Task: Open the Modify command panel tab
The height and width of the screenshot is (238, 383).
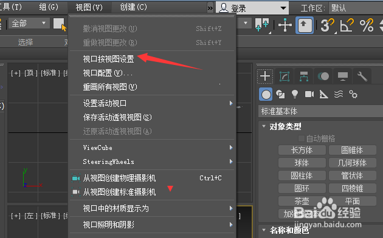Action: [285, 76]
